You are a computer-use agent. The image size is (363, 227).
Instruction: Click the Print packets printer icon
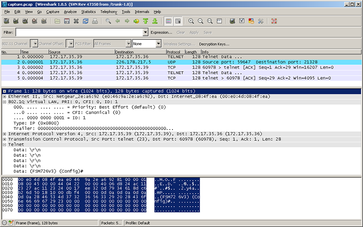pos(95,21)
